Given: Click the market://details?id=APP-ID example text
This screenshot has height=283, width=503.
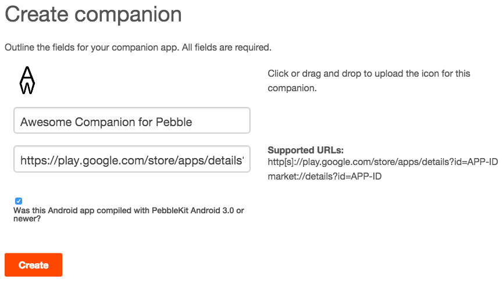Looking at the screenshot, I should (x=324, y=176).
